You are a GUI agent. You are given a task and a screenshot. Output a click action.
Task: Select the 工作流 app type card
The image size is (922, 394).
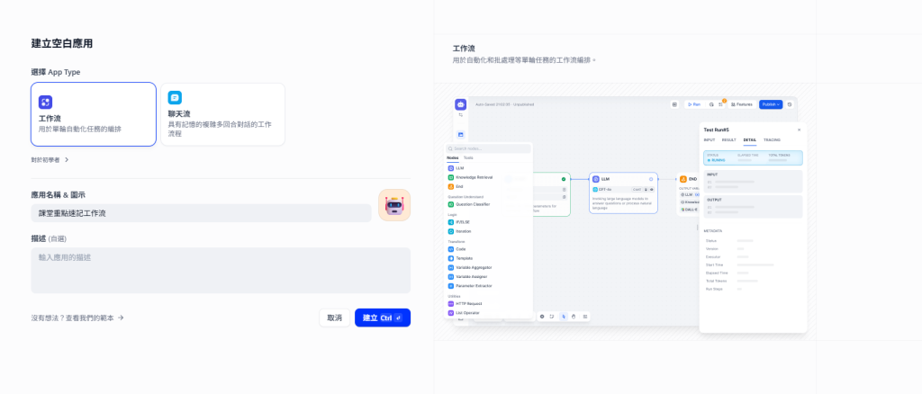[x=94, y=114]
